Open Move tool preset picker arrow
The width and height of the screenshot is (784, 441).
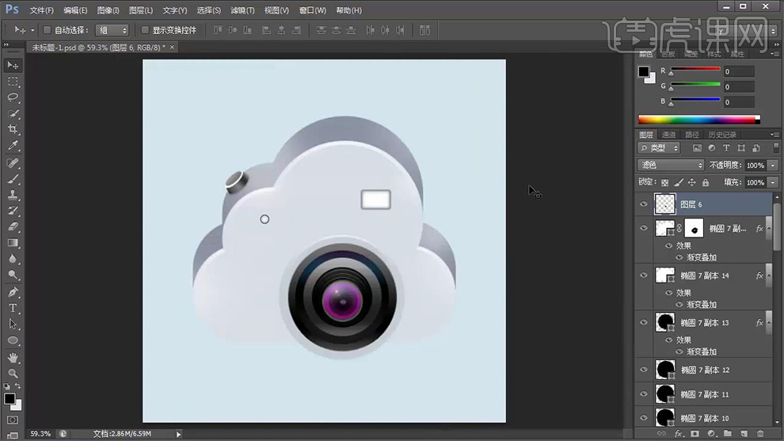tap(33, 31)
